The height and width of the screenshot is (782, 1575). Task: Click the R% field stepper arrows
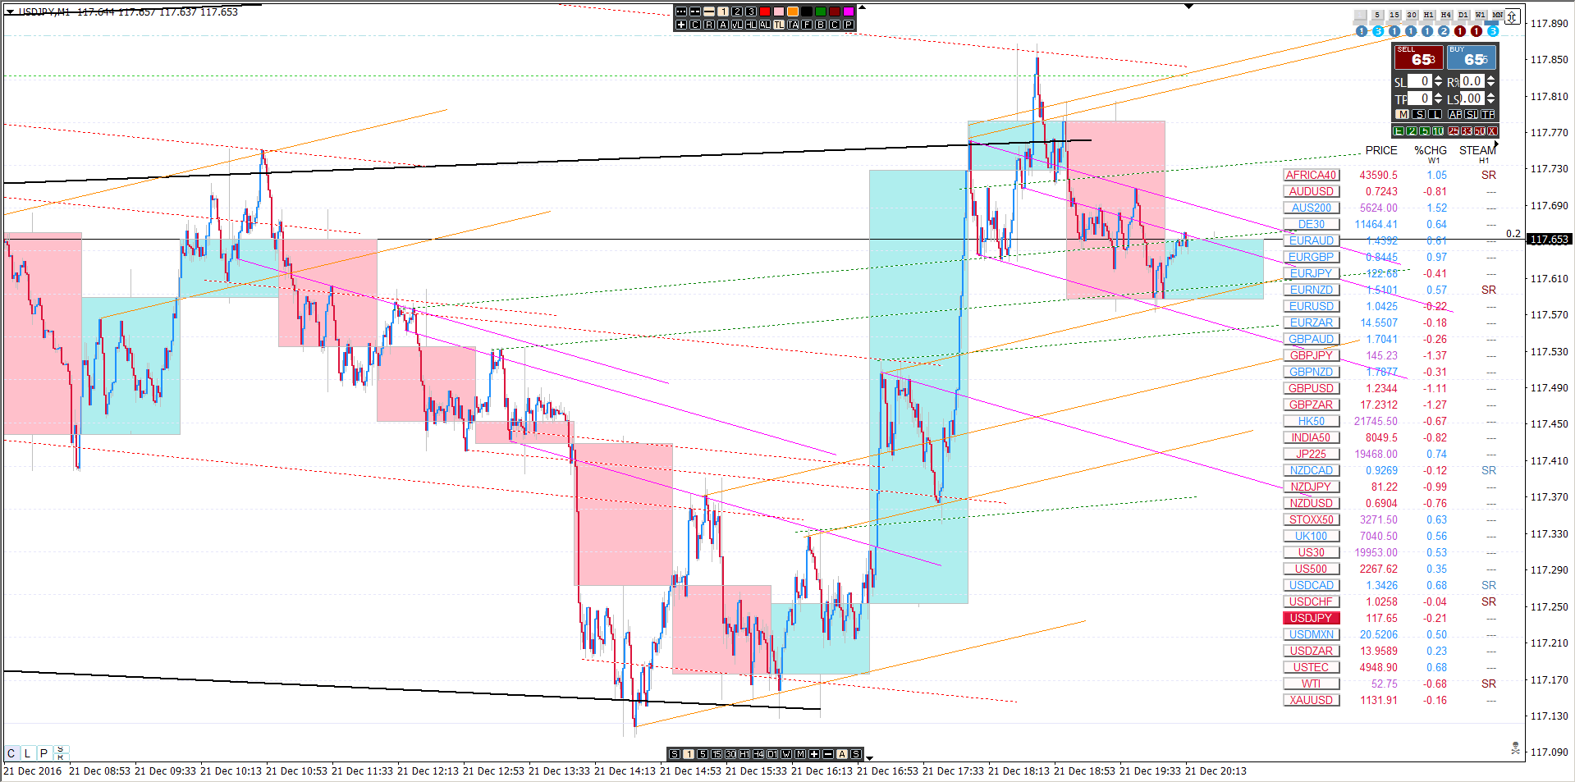coord(1490,81)
